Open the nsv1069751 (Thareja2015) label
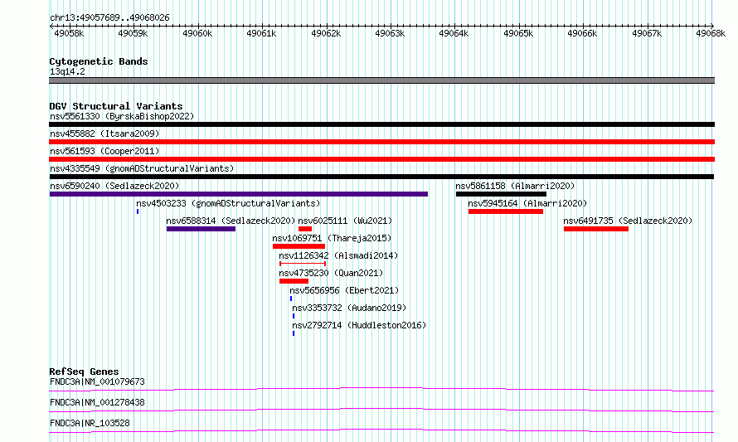 (x=332, y=238)
